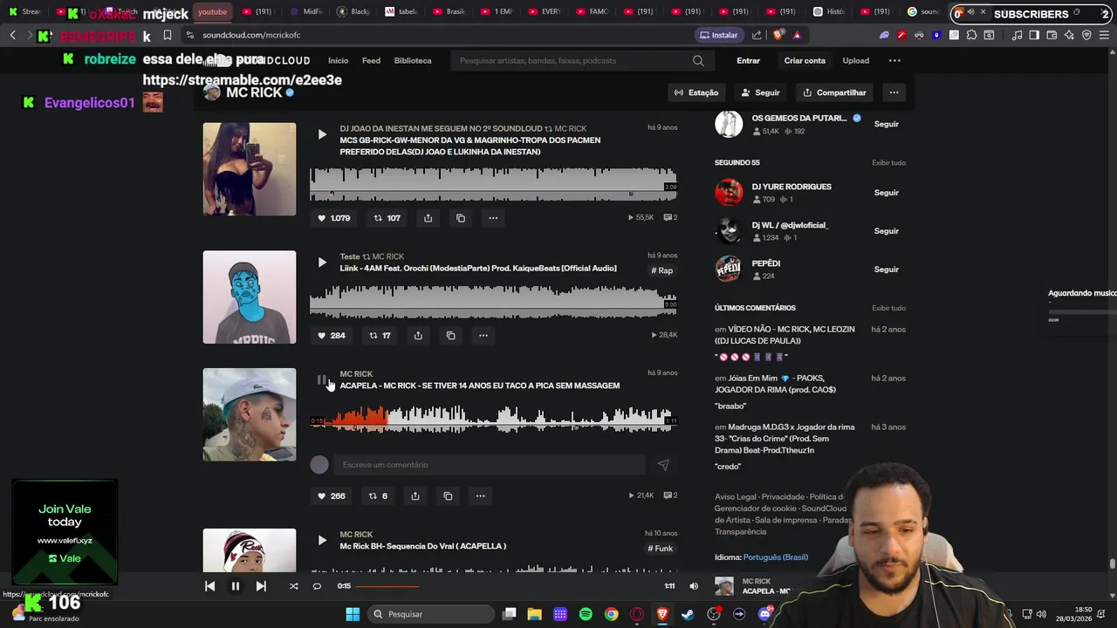Skip to previous track in bottom player
Screen dimensions: 1117x628
tap(209, 586)
